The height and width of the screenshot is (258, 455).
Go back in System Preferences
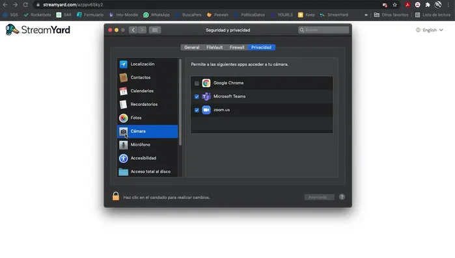click(x=133, y=30)
